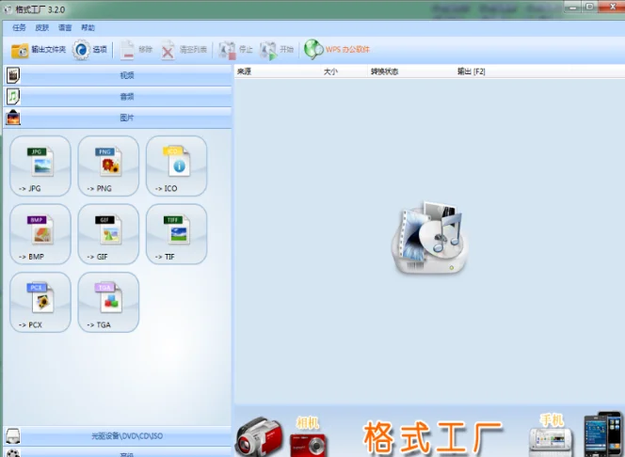Image resolution: width=625 pixels, height=457 pixels.
Task: Select the -> TGA conversion icon
Action: click(x=108, y=302)
